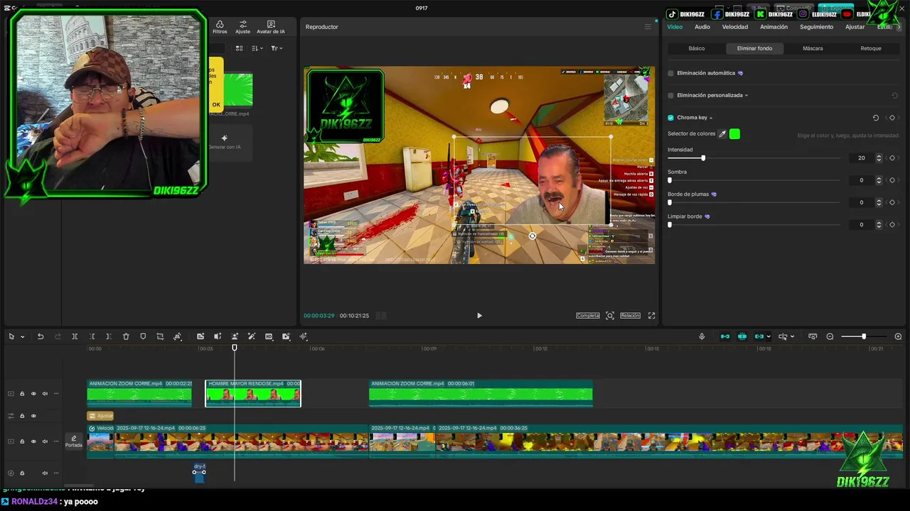Click the timeline zoom-in magnifier icon
910x511 pixels.
click(898, 336)
